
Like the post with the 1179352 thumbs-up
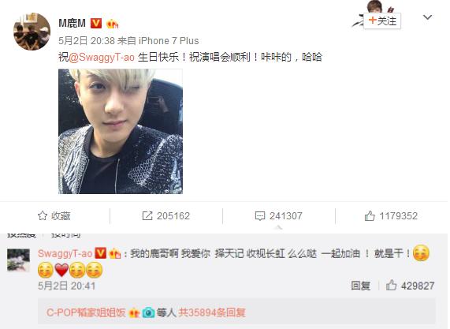pyautogui.click(x=370, y=216)
